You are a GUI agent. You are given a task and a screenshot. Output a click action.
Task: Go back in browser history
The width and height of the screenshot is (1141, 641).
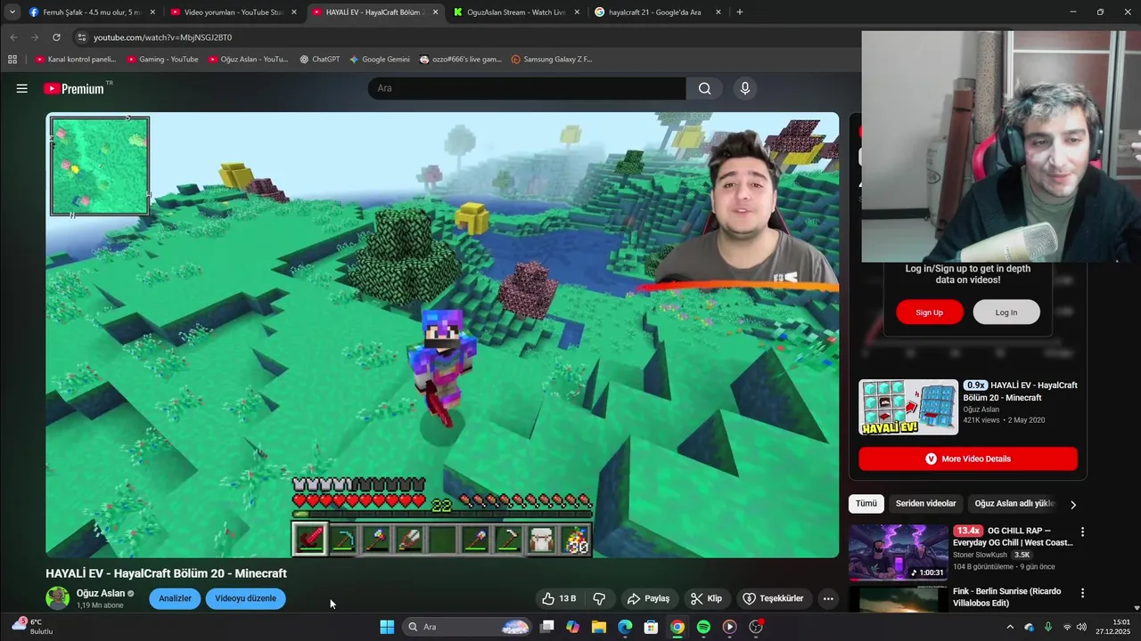pos(13,37)
